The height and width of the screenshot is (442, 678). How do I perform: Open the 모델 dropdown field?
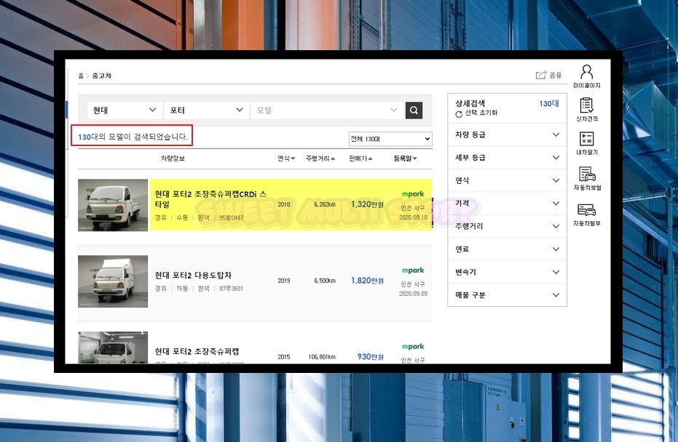[327, 110]
